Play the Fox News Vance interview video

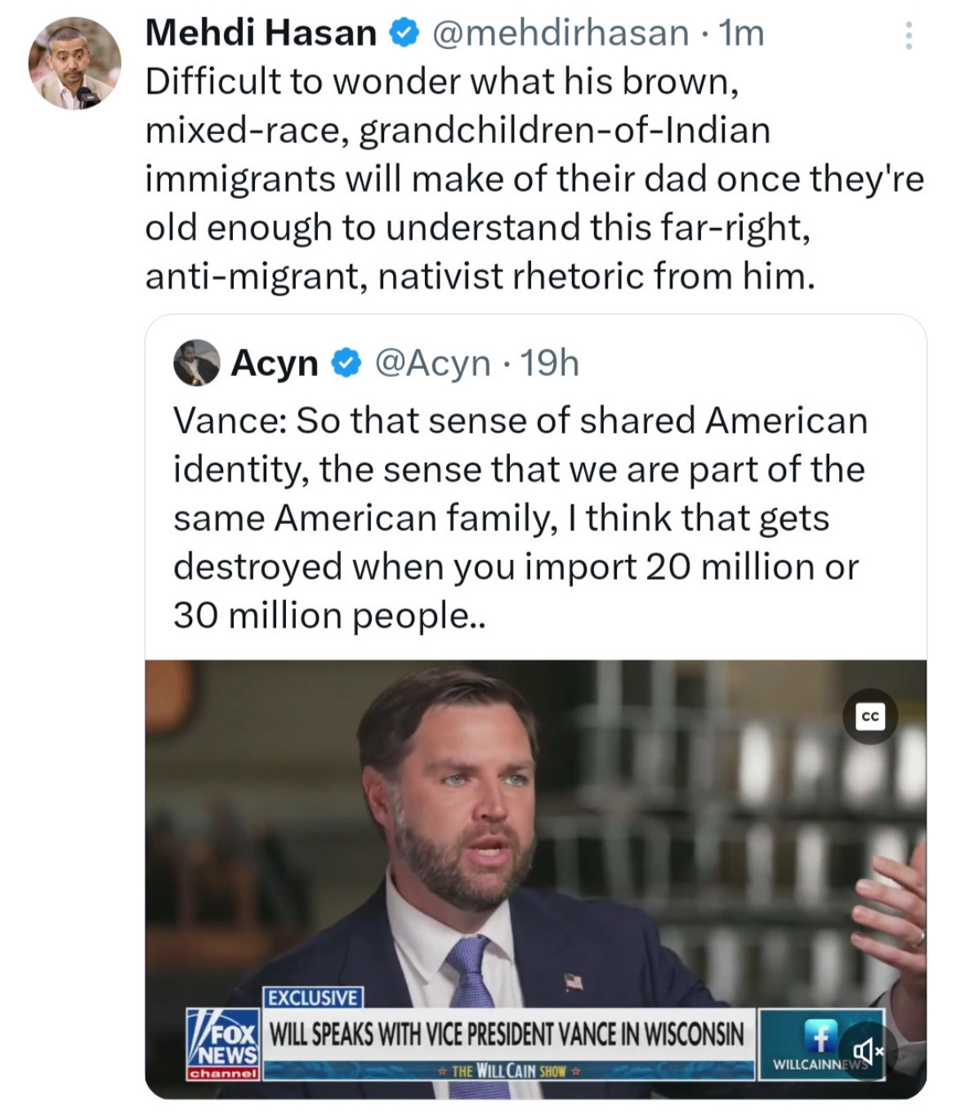pyautogui.click(x=536, y=879)
